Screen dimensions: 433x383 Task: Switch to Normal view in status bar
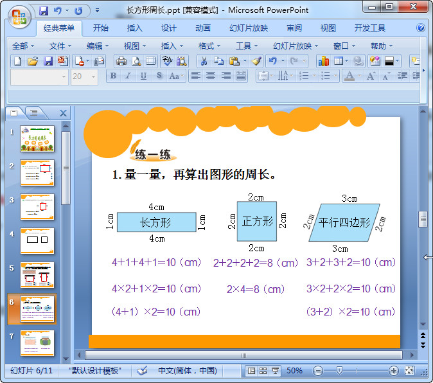251,371
